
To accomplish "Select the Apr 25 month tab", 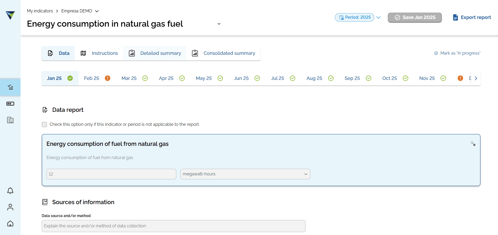I will [x=172, y=78].
